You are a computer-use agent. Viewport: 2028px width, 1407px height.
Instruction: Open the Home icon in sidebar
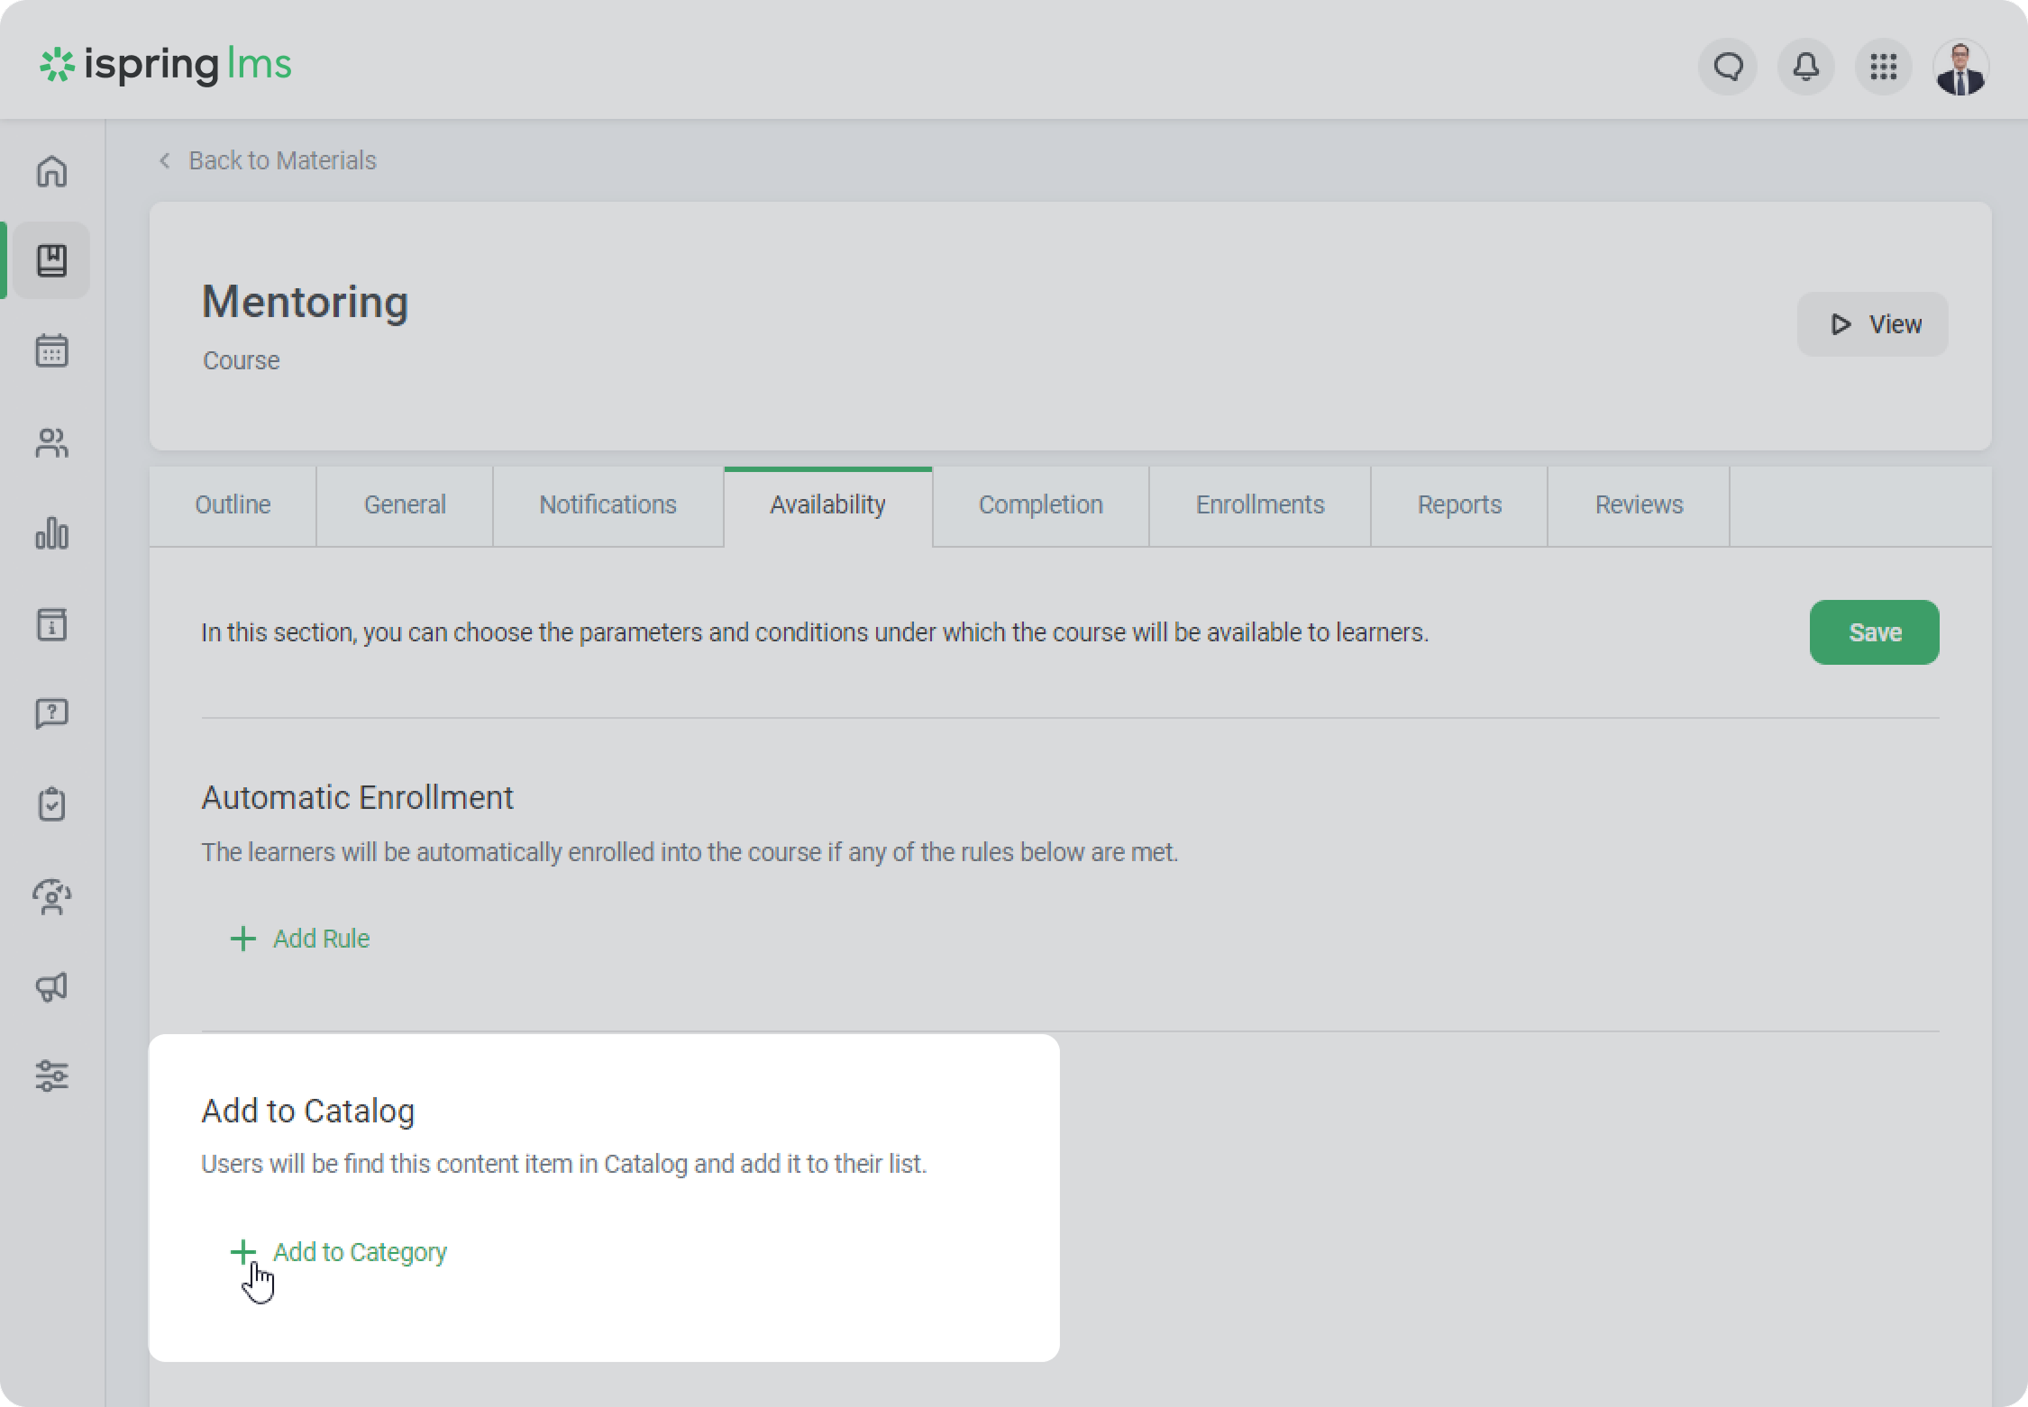(x=51, y=171)
